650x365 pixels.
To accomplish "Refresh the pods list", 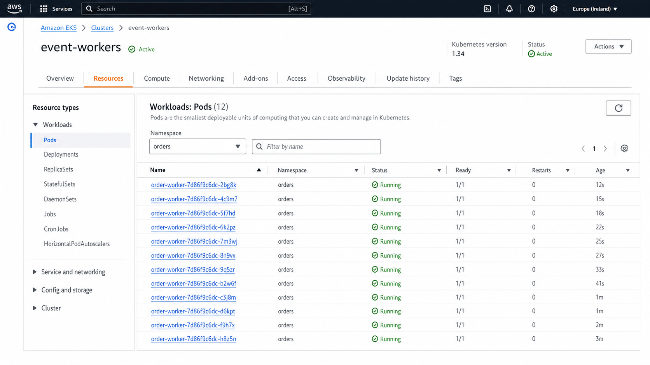I will click(x=618, y=108).
